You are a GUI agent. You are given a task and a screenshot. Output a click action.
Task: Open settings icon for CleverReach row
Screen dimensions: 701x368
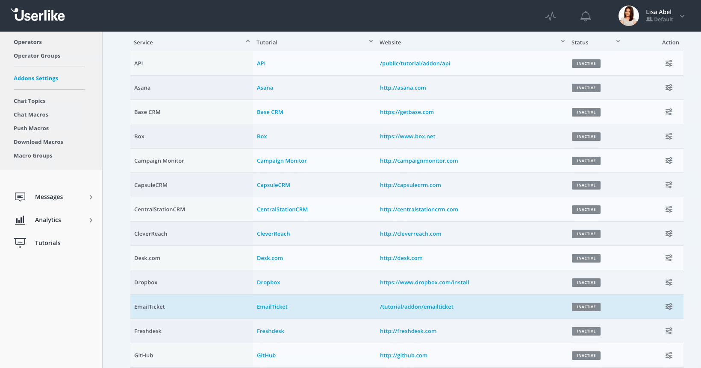click(x=669, y=234)
